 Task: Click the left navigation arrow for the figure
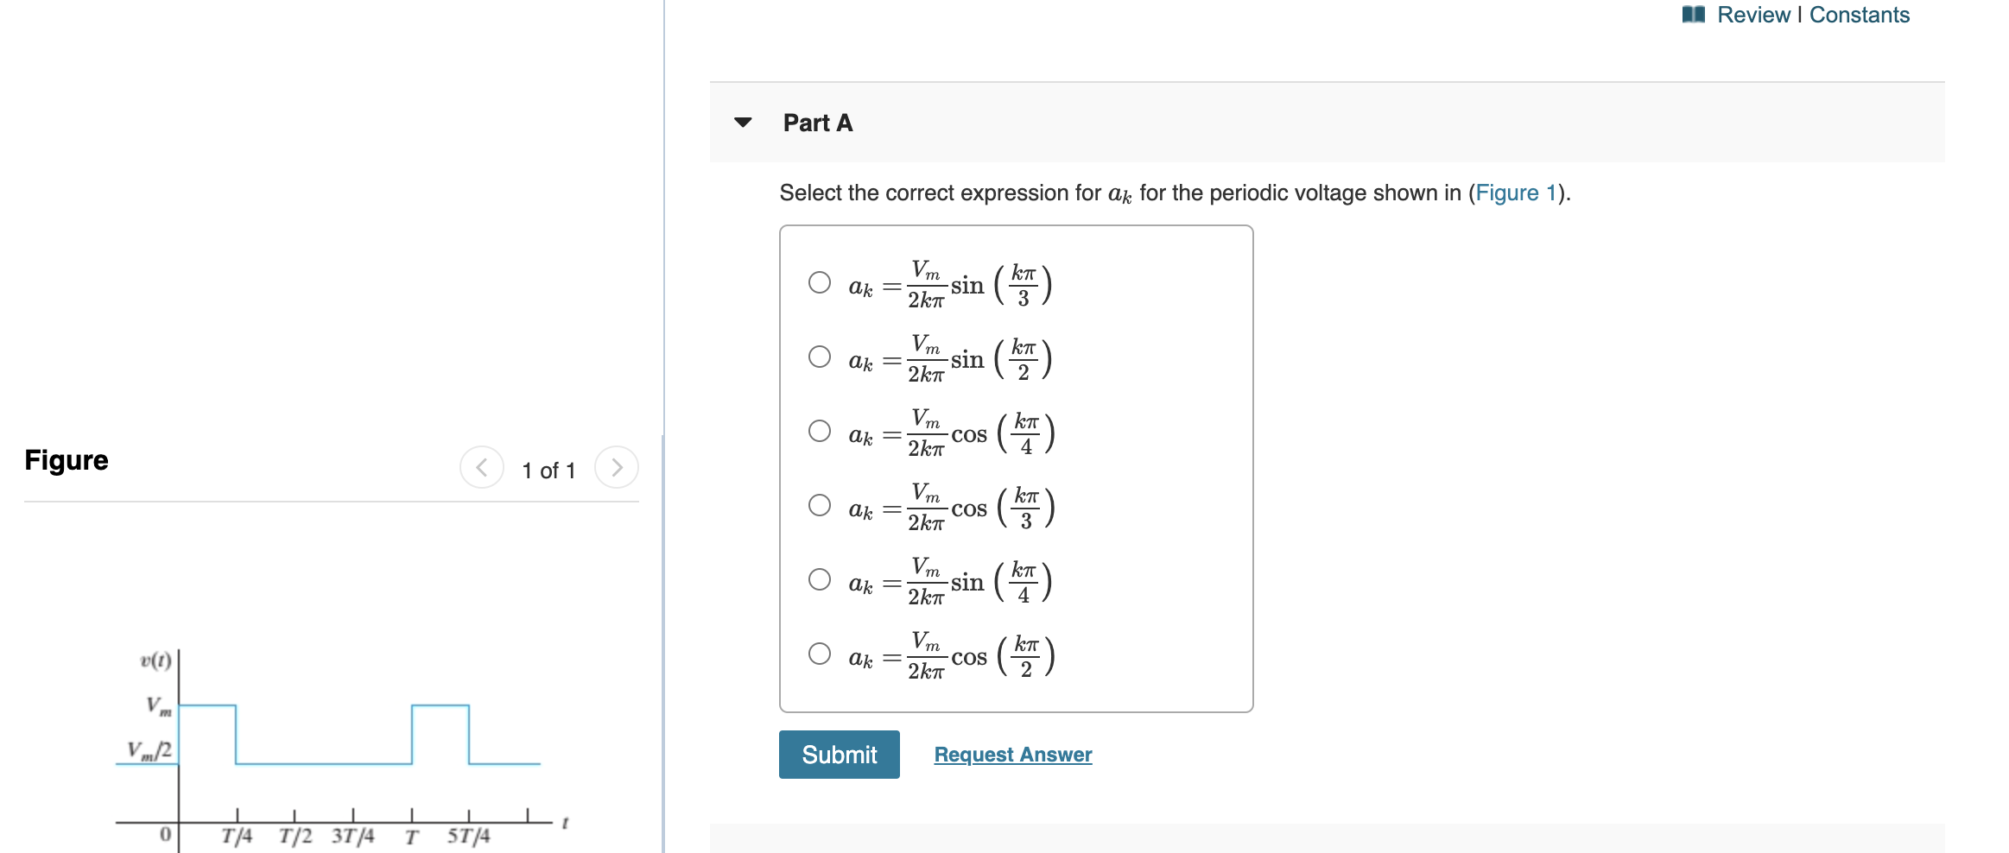click(481, 469)
